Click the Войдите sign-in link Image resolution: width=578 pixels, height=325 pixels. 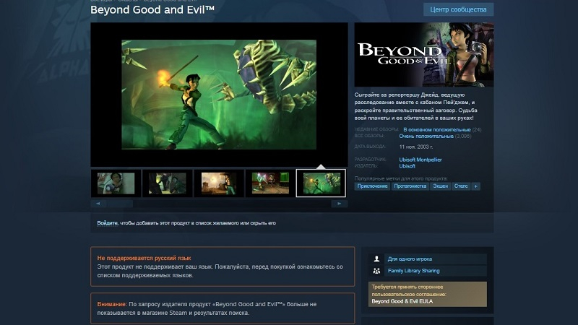[107, 223]
